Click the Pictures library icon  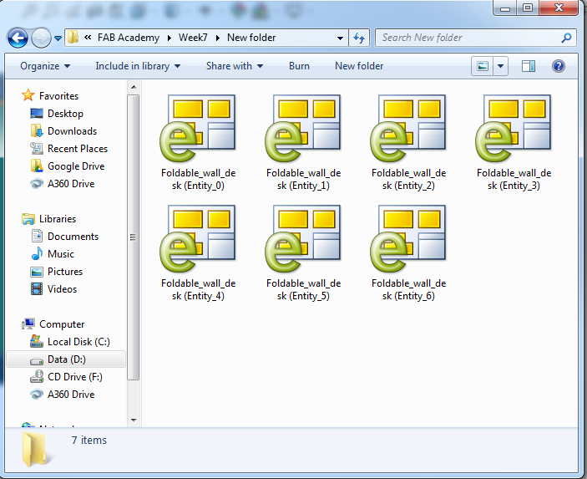[x=37, y=272]
